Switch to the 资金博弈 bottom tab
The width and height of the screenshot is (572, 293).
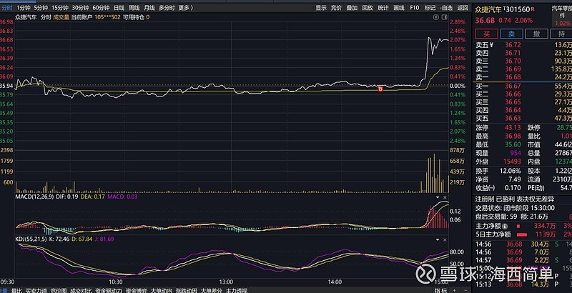coord(136,290)
